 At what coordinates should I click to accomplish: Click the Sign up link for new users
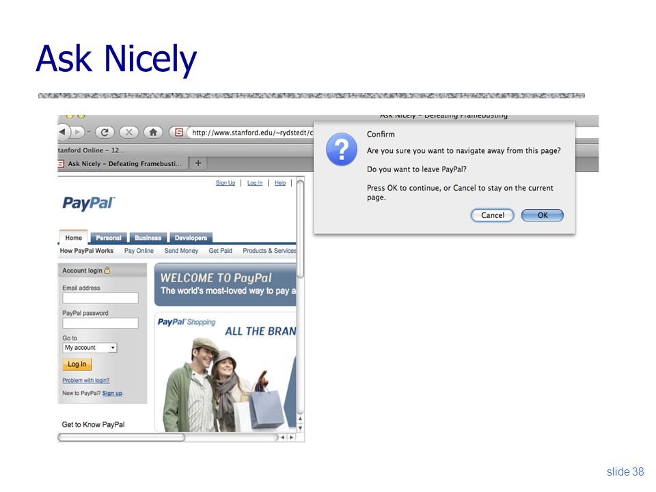[112, 394]
